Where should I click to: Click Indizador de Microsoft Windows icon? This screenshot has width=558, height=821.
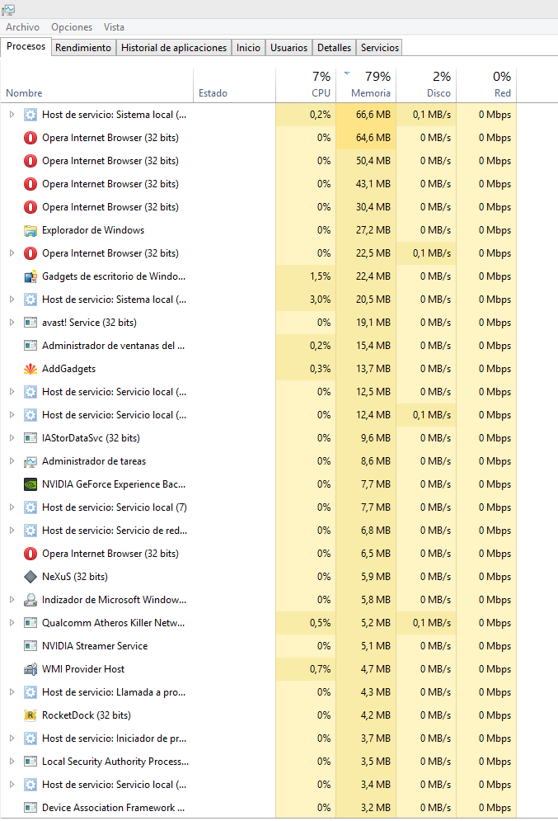pyautogui.click(x=30, y=600)
